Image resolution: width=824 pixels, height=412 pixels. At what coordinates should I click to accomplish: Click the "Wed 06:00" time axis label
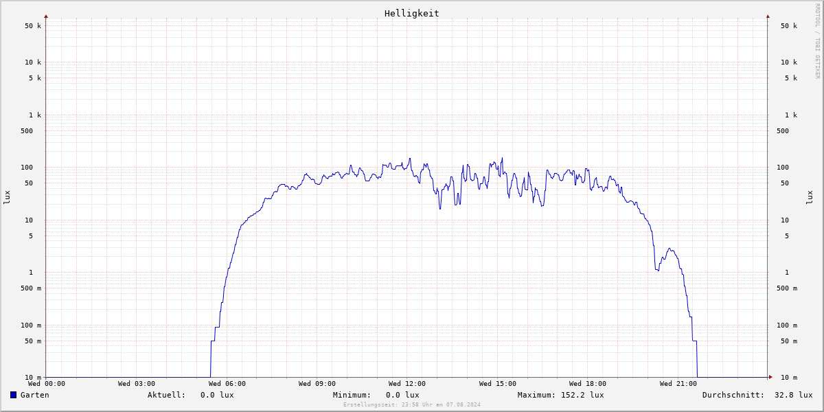point(227,384)
